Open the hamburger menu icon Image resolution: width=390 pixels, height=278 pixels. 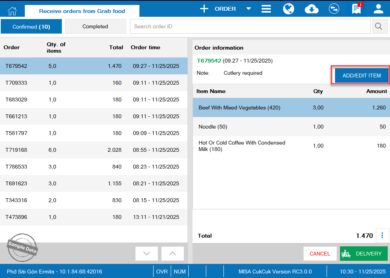click(266, 9)
